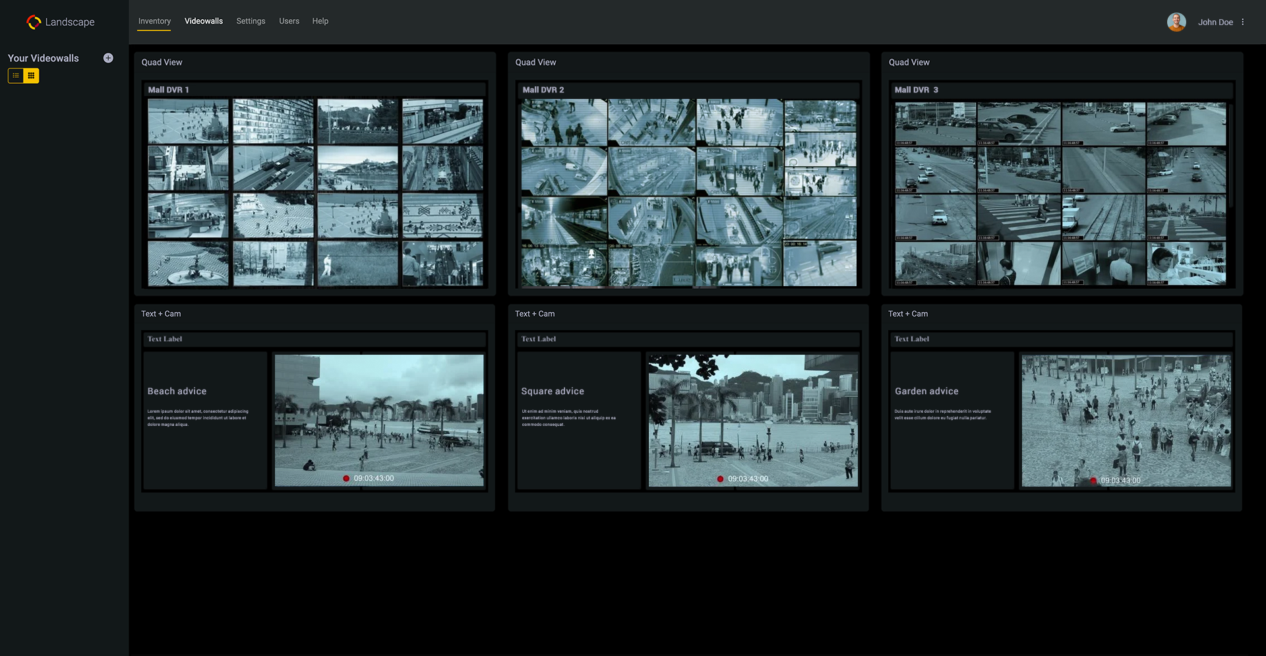Click the Square advice heading
The height and width of the screenshot is (656, 1266).
tap(553, 391)
